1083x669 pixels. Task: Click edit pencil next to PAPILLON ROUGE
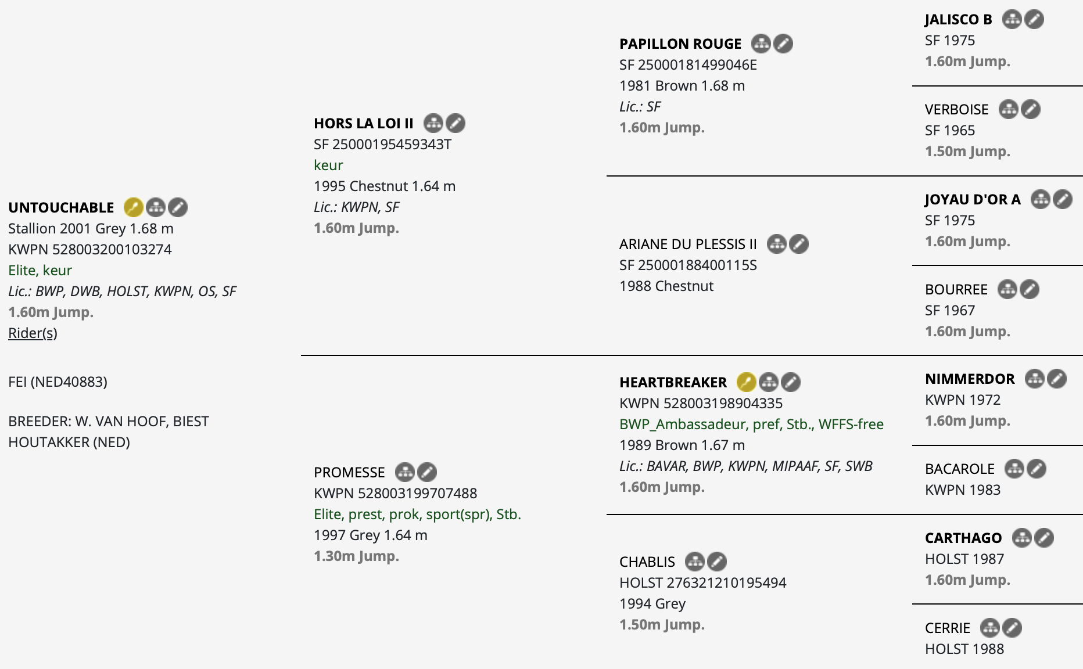783,44
